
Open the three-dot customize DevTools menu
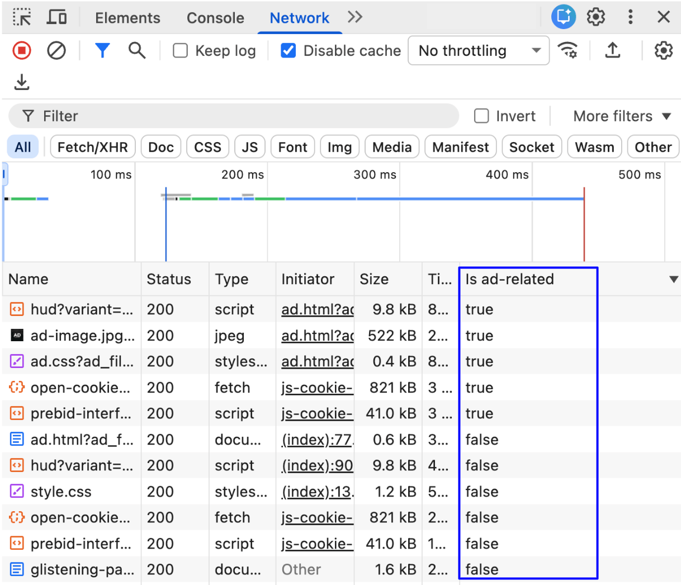(630, 17)
